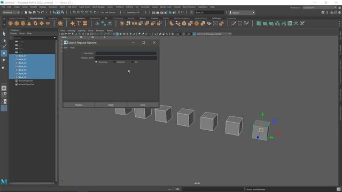Click the Multi-Cut tool shelf icon
This screenshot has height=192, width=342.
click(x=234, y=23)
